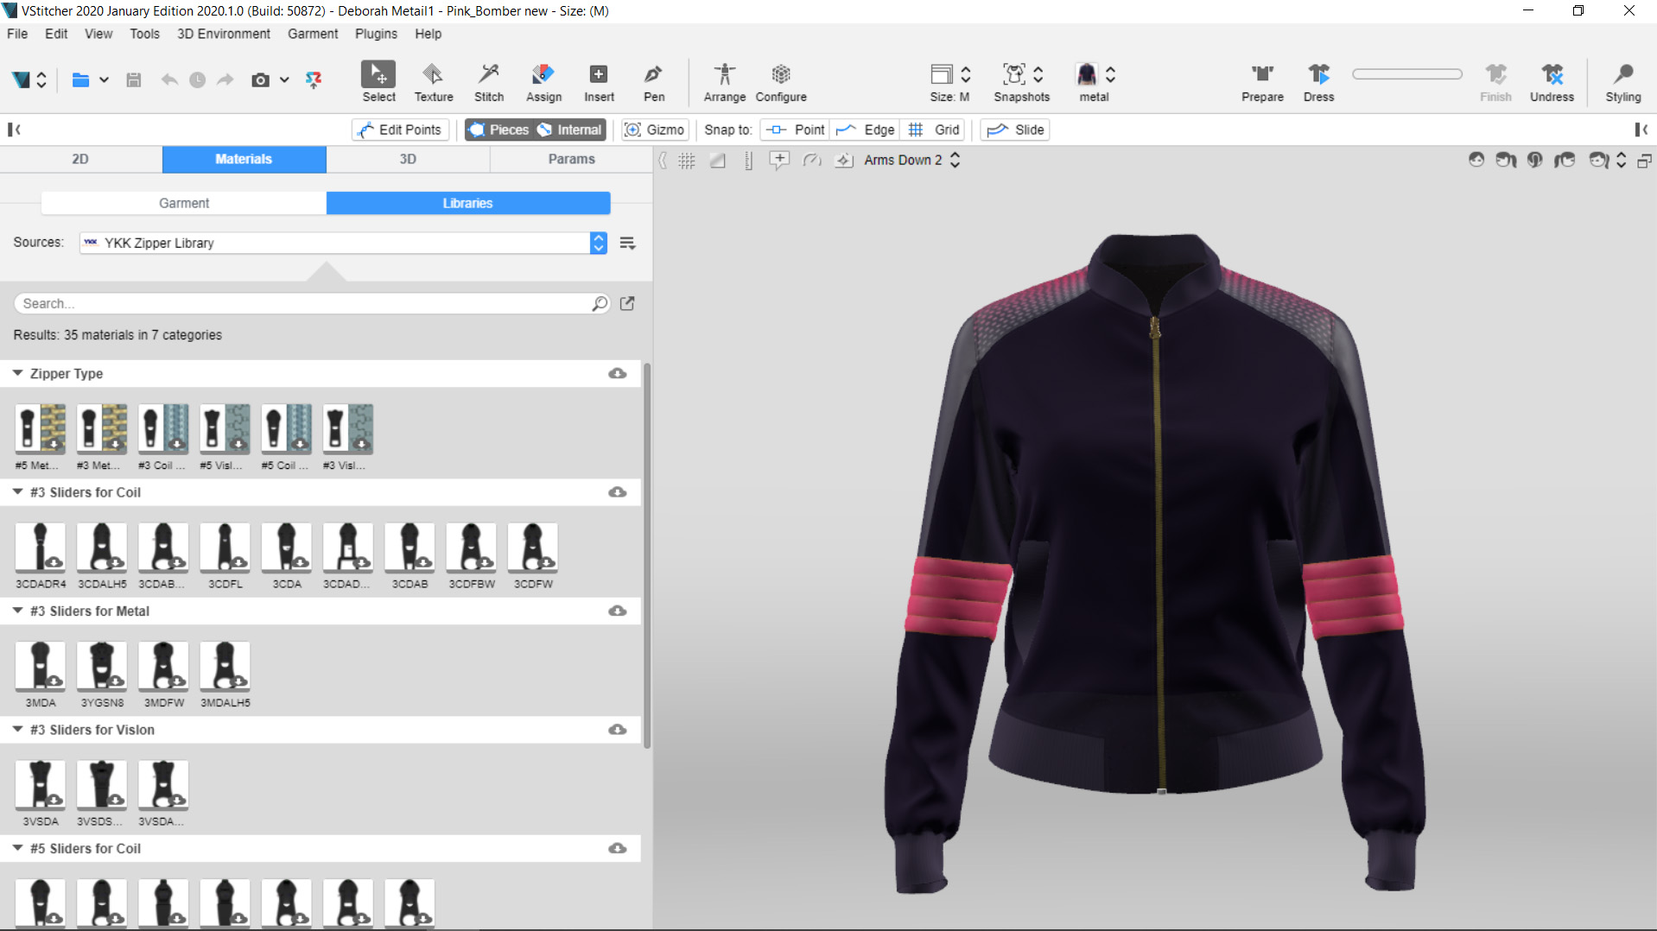Enable Snap to Edge
Screen dimensions: 1657x931
[x=866, y=130]
